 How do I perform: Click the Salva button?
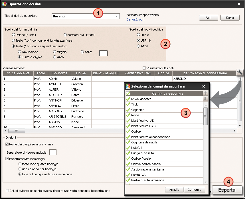click(x=230, y=18)
